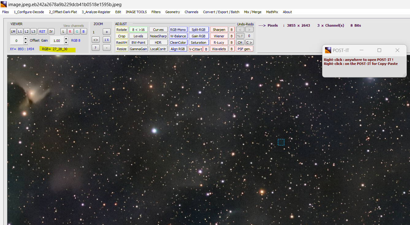Click the CH button in Undo-Redo
The width and height of the screenshot is (410, 225).
tap(240, 43)
